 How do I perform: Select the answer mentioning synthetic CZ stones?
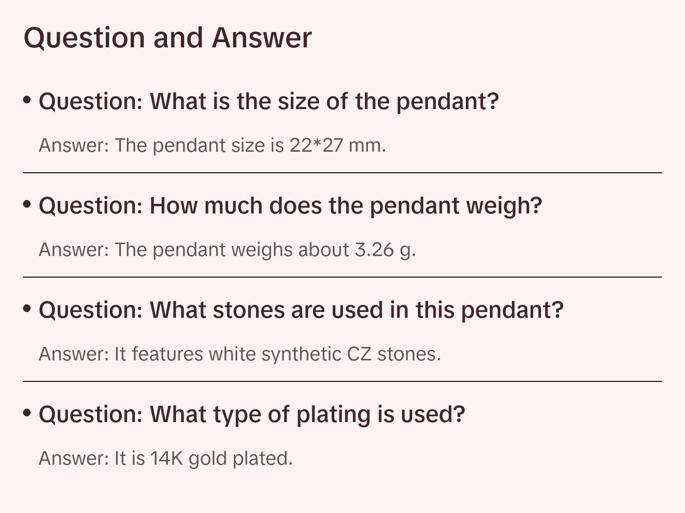click(x=240, y=354)
